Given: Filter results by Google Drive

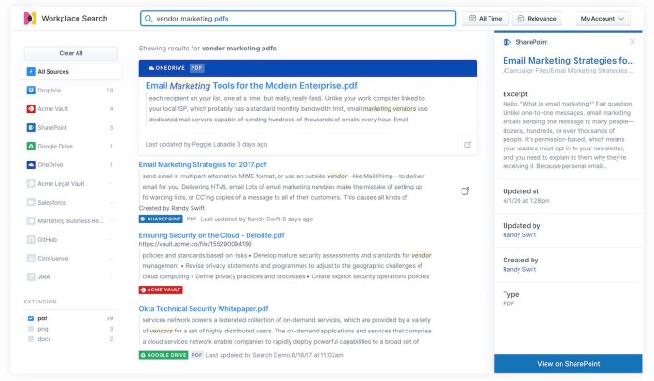Looking at the screenshot, I should (71, 147).
